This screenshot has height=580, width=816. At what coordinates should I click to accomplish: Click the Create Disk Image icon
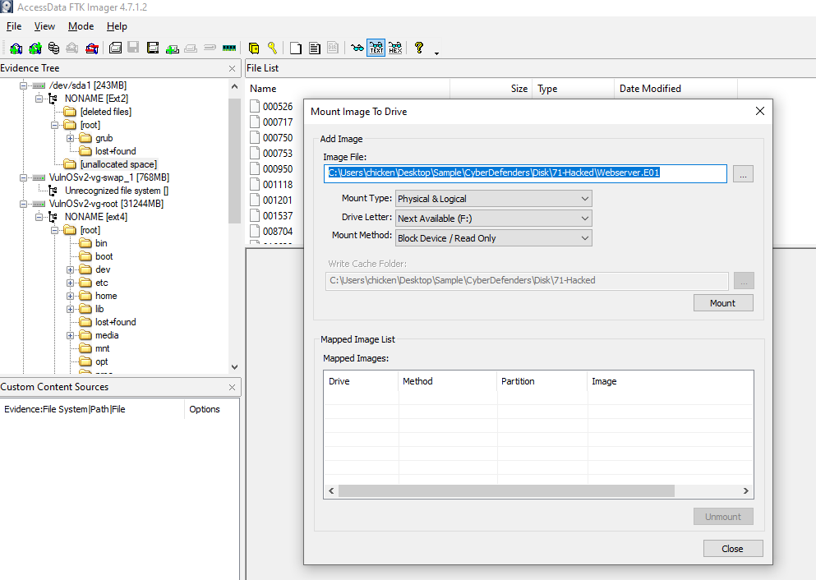[116, 48]
